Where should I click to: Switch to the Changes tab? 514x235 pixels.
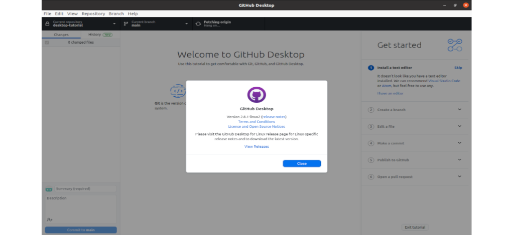(x=61, y=35)
